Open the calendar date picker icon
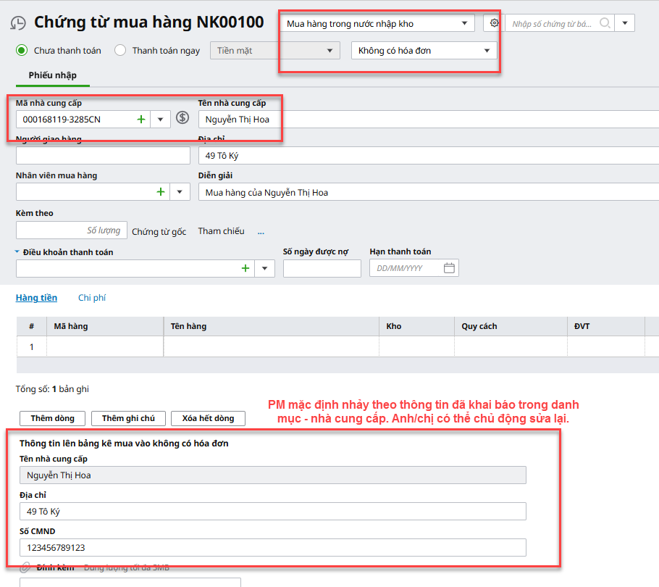659x587 pixels. pos(449,268)
